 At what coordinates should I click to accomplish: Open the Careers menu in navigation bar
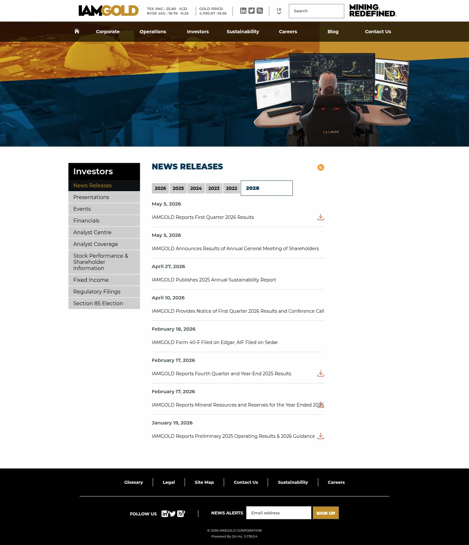pyautogui.click(x=288, y=32)
